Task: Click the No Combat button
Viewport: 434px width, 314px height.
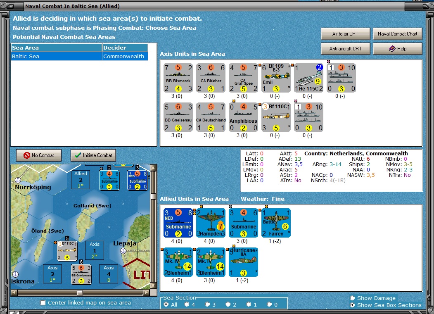Action: (39, 155)
